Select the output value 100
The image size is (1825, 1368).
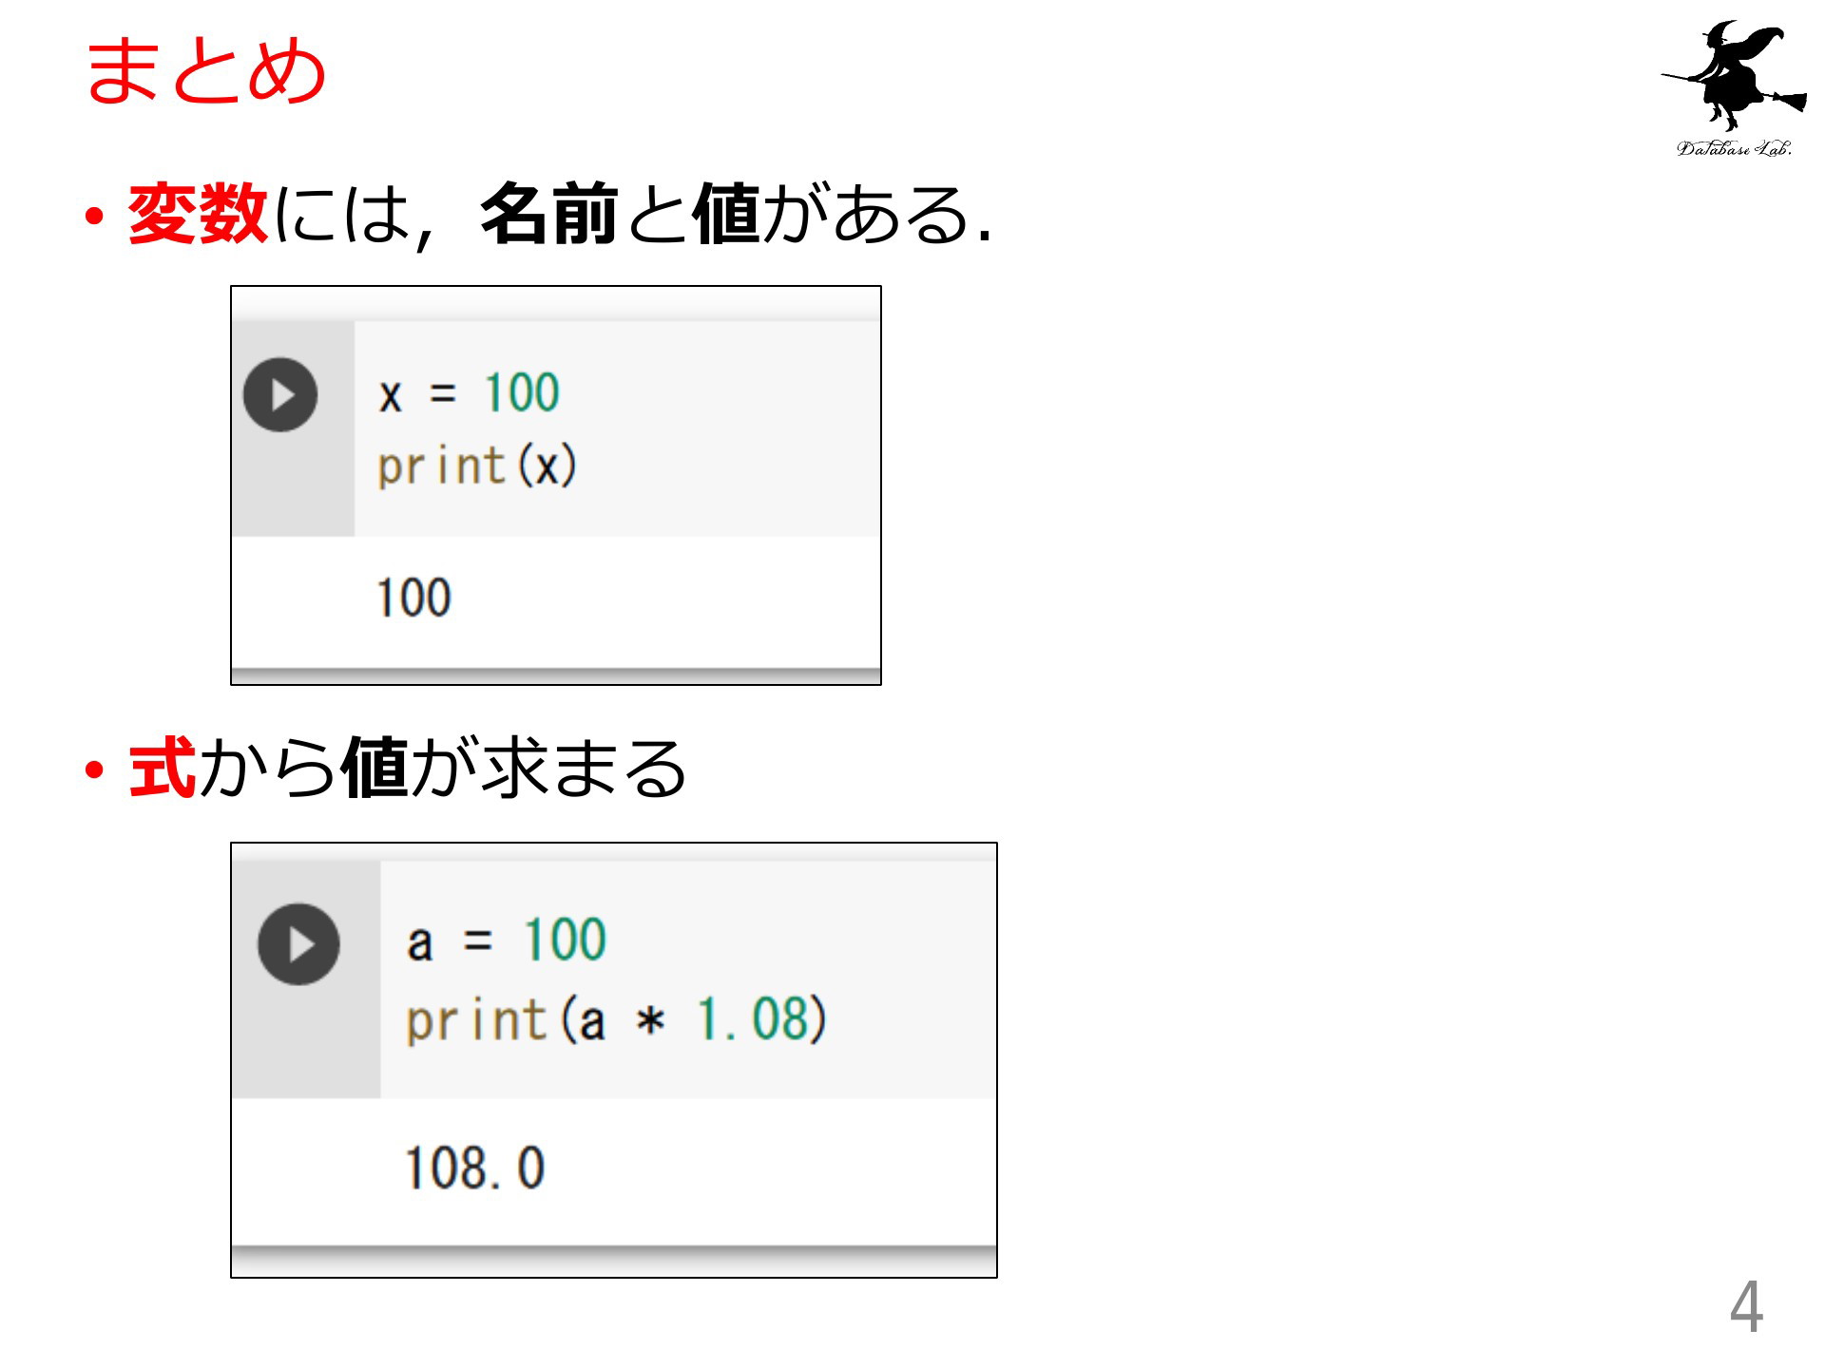[x=414, y=598]
